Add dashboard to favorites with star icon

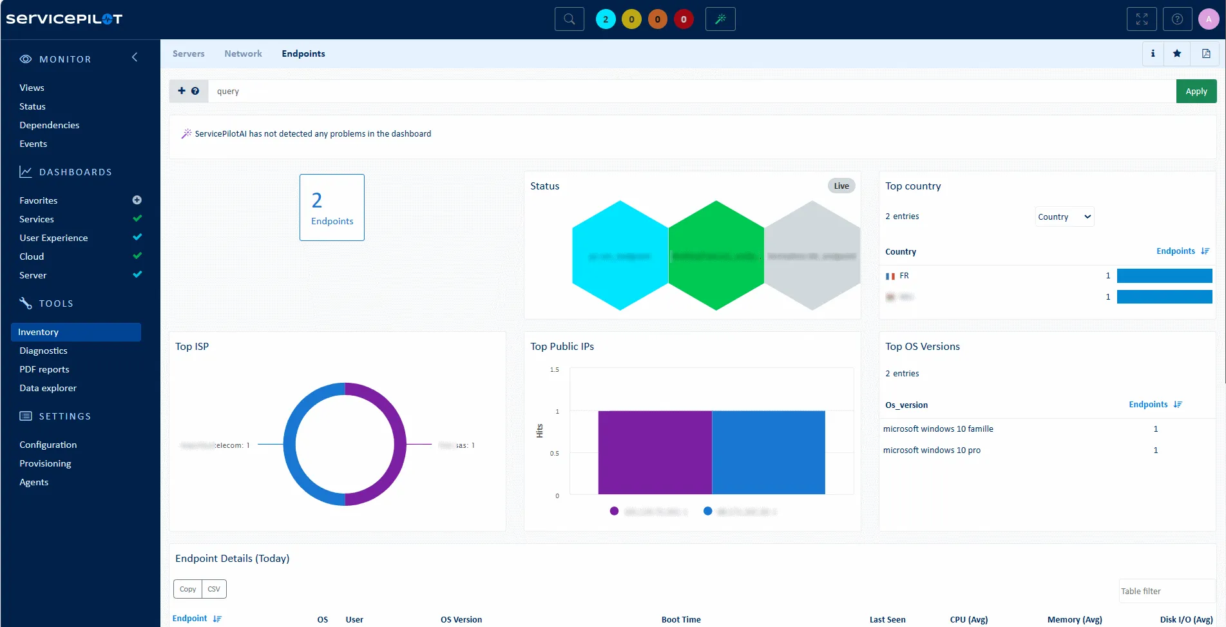[x=1177, y=53]
